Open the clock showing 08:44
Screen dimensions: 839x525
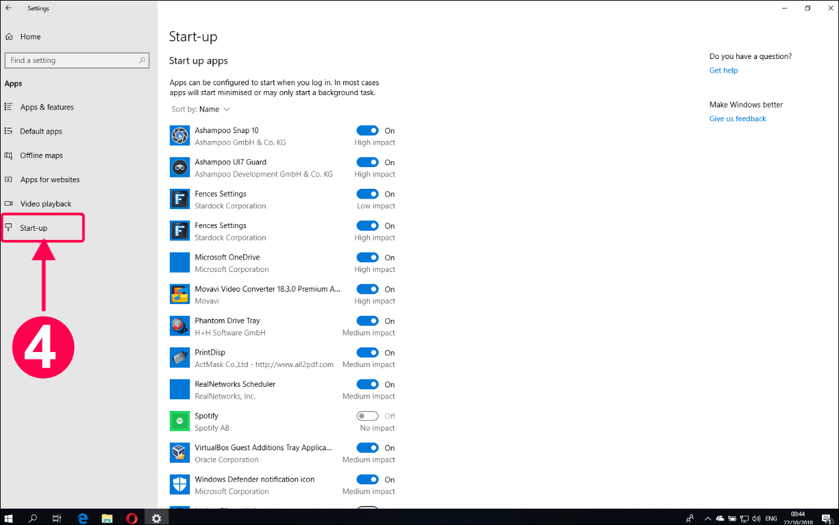tap(798, 518)
